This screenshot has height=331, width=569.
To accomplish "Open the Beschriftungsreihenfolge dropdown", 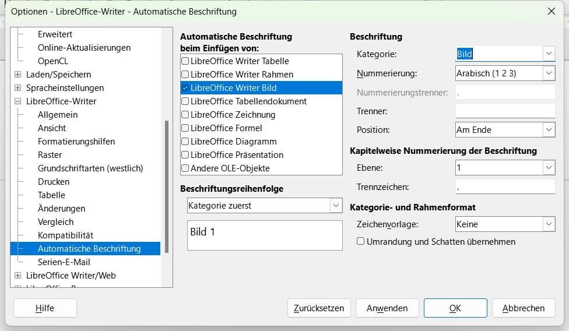I will (x=265, y=206).
